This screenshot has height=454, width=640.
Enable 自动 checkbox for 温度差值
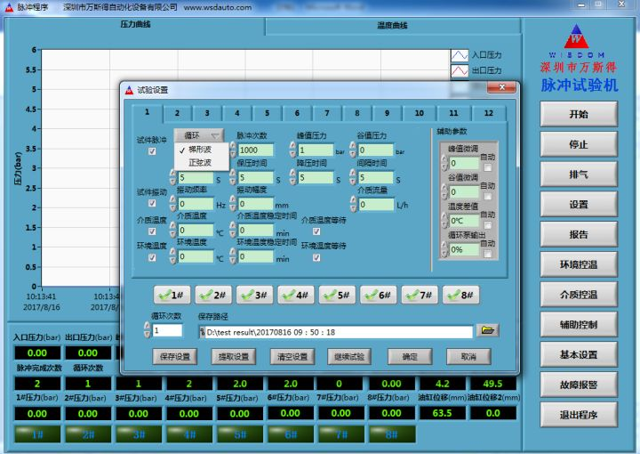pos(487,225)
